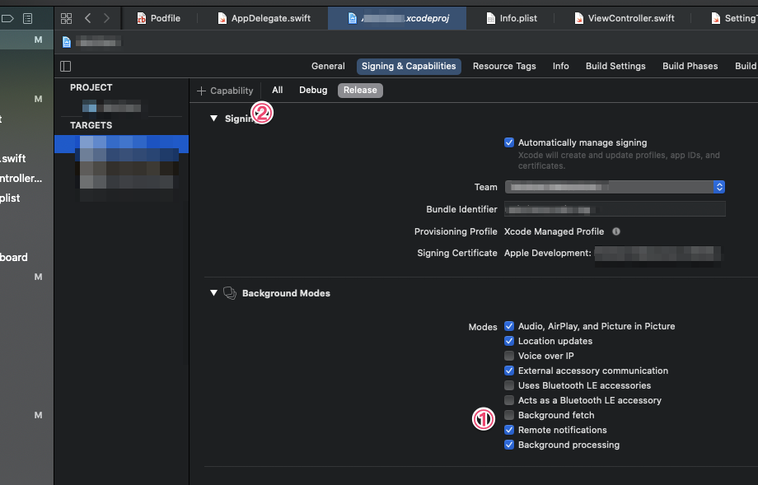The height and width of the screenshot is (485, 758).
Task: Click Apple Development certificate text
Action: pyautogui.click(x=548, y=253)
